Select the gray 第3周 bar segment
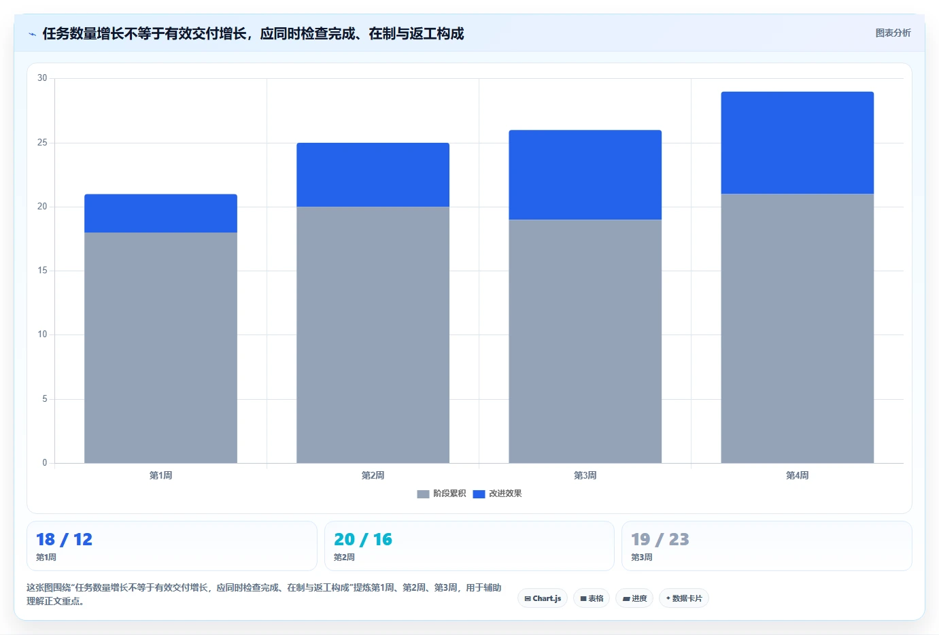Viewport: 939px width, 635px height. pyautogui.click(x=585, y=341)
